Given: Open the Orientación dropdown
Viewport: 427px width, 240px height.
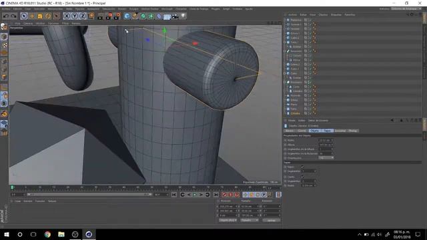Looking at the screenshot, I should tap(326, 158).
